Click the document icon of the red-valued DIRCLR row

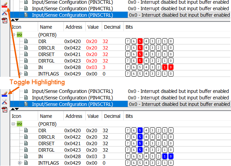coord(26,47)
